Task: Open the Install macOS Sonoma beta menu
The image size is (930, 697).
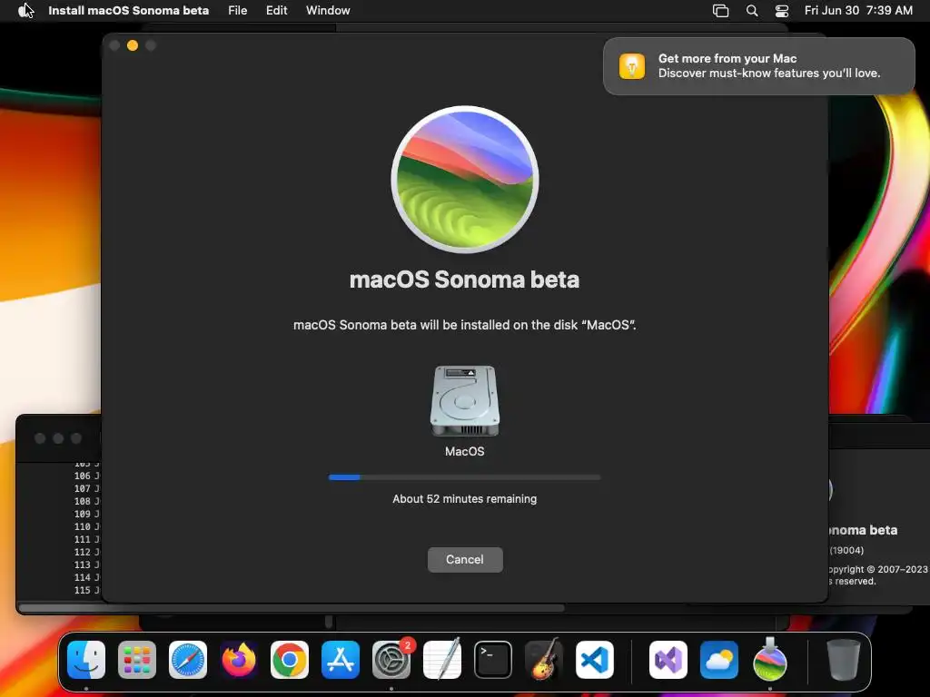Action: [x=129, y=10]
